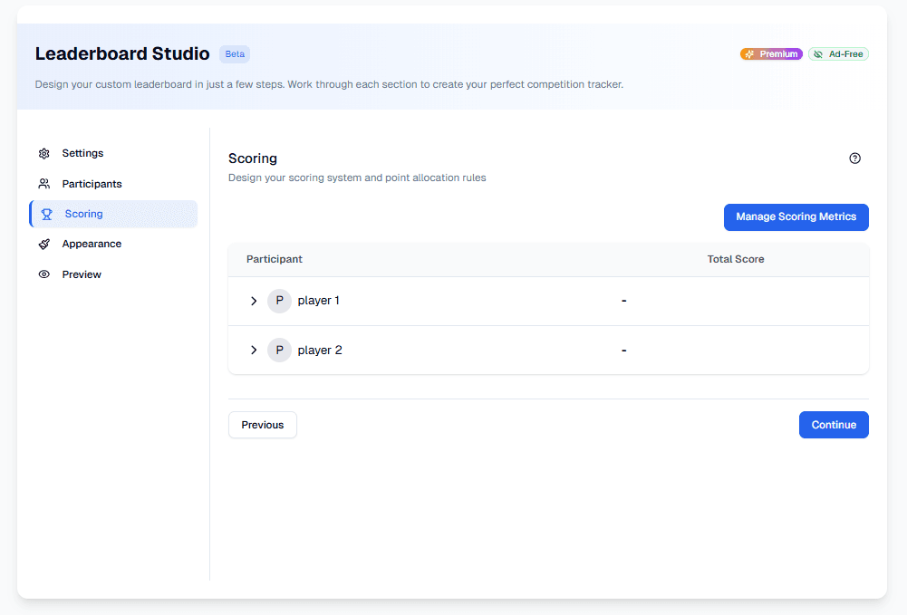The width and height of the screenshot is (907, 615).
Task: Open Manage Scoring Metrics
Action: [x=796, y=216]
